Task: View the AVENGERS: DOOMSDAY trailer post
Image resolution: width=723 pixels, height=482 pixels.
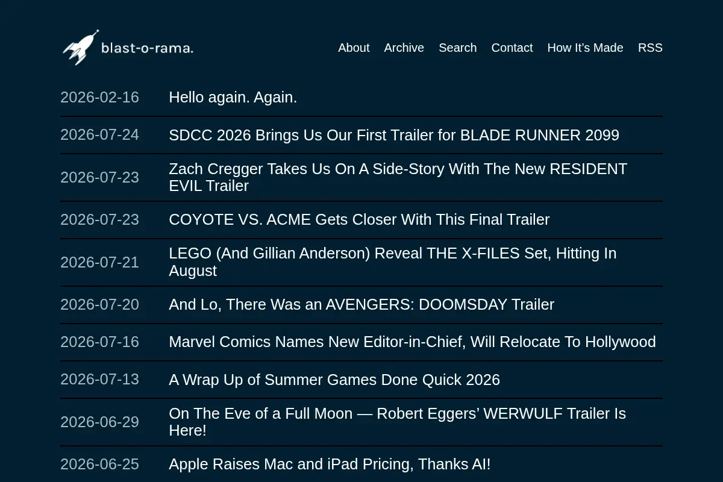Action: pos(361,304)
